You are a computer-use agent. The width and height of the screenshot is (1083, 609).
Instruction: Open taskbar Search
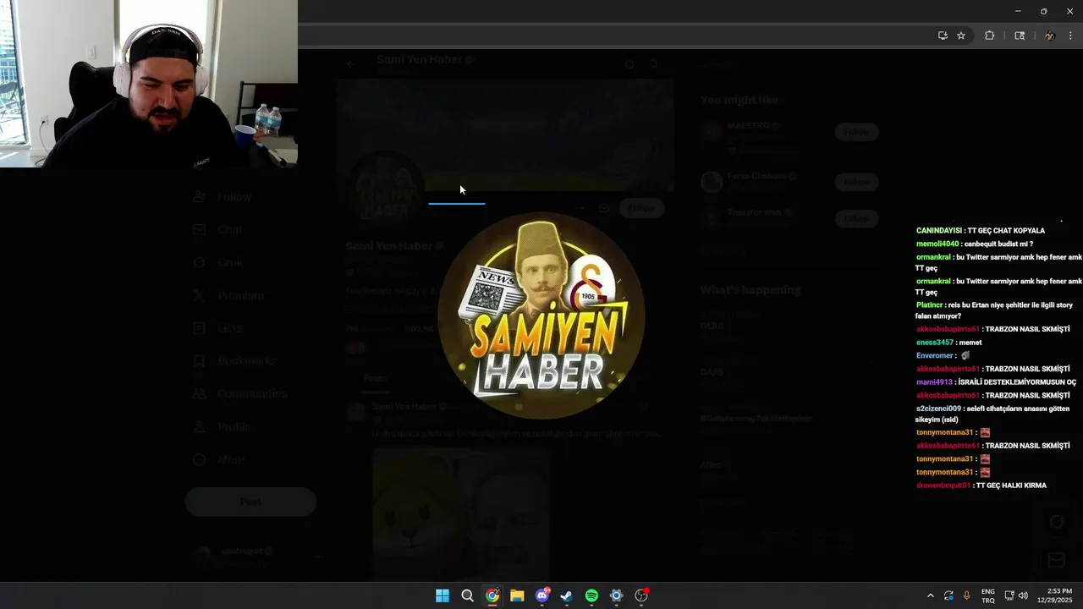point(467,595)
